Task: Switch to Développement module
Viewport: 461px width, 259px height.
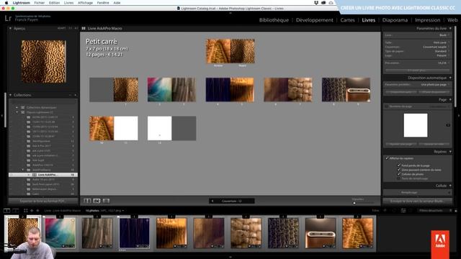Action: 315,20
